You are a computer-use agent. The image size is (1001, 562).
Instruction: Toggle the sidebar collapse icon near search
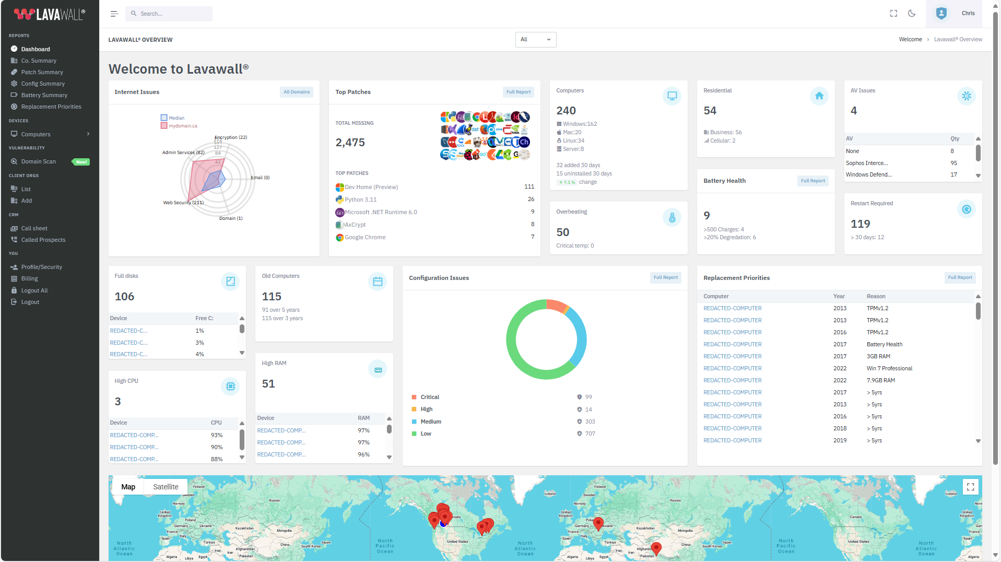pos(114,14)
